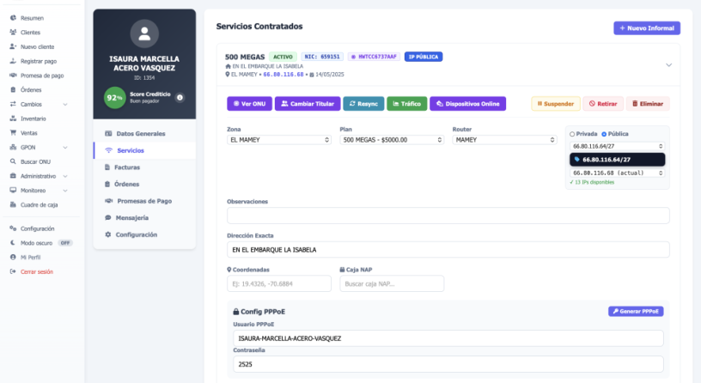Image resolution: width=701 pixels, height=383 pixels.
Task: Click the Ventas cart icon
Action: click(x=13, y=133)
